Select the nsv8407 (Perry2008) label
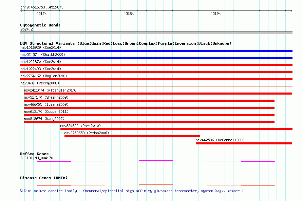This screenshot has width=302, height=201. tap(40, 83)
